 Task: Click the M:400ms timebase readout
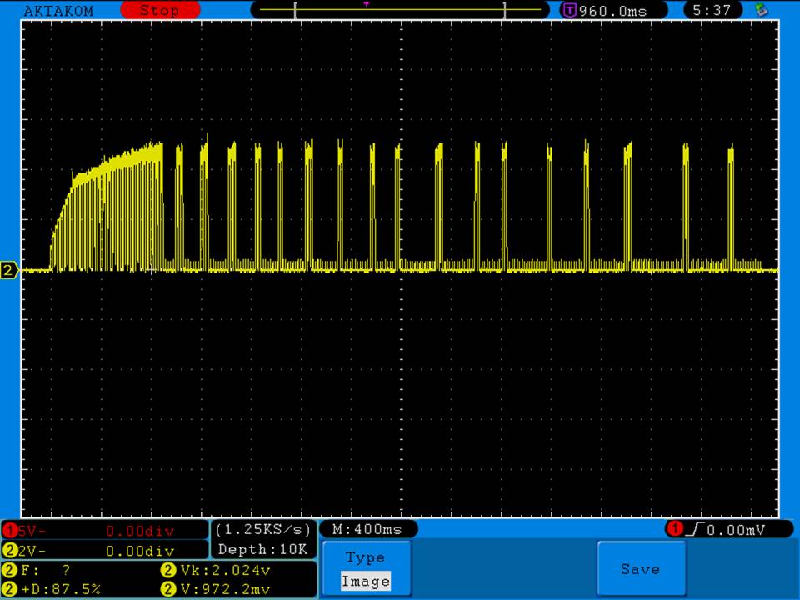pos(367,529)
